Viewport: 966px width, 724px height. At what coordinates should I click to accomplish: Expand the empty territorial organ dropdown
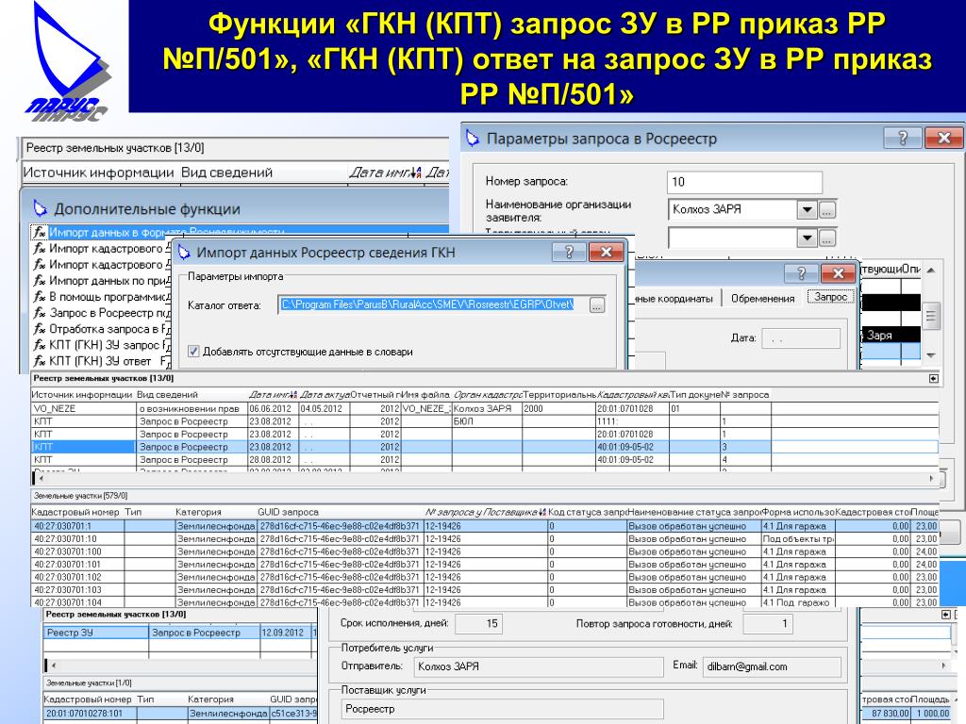(807, 238)
